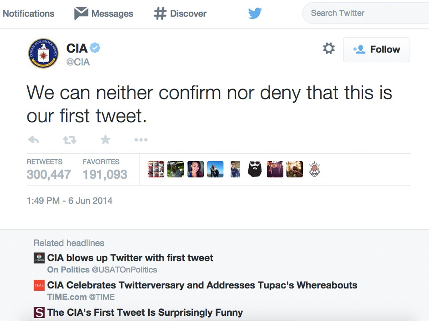
Task: Go to the Messages tab
Action: pos(104,14)
